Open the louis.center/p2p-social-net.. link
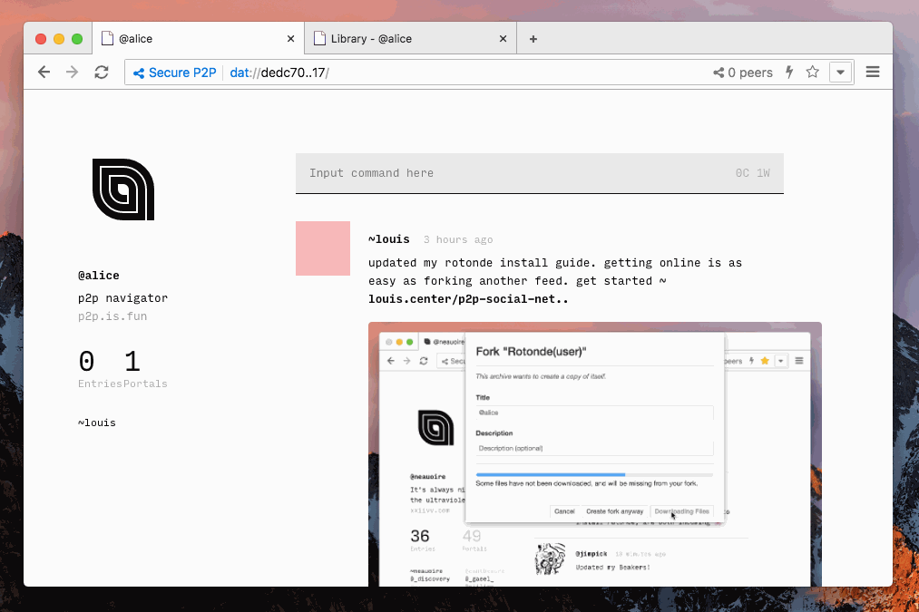Image resolution: width=919 pixels, height=612 pixels. [468, 298]
